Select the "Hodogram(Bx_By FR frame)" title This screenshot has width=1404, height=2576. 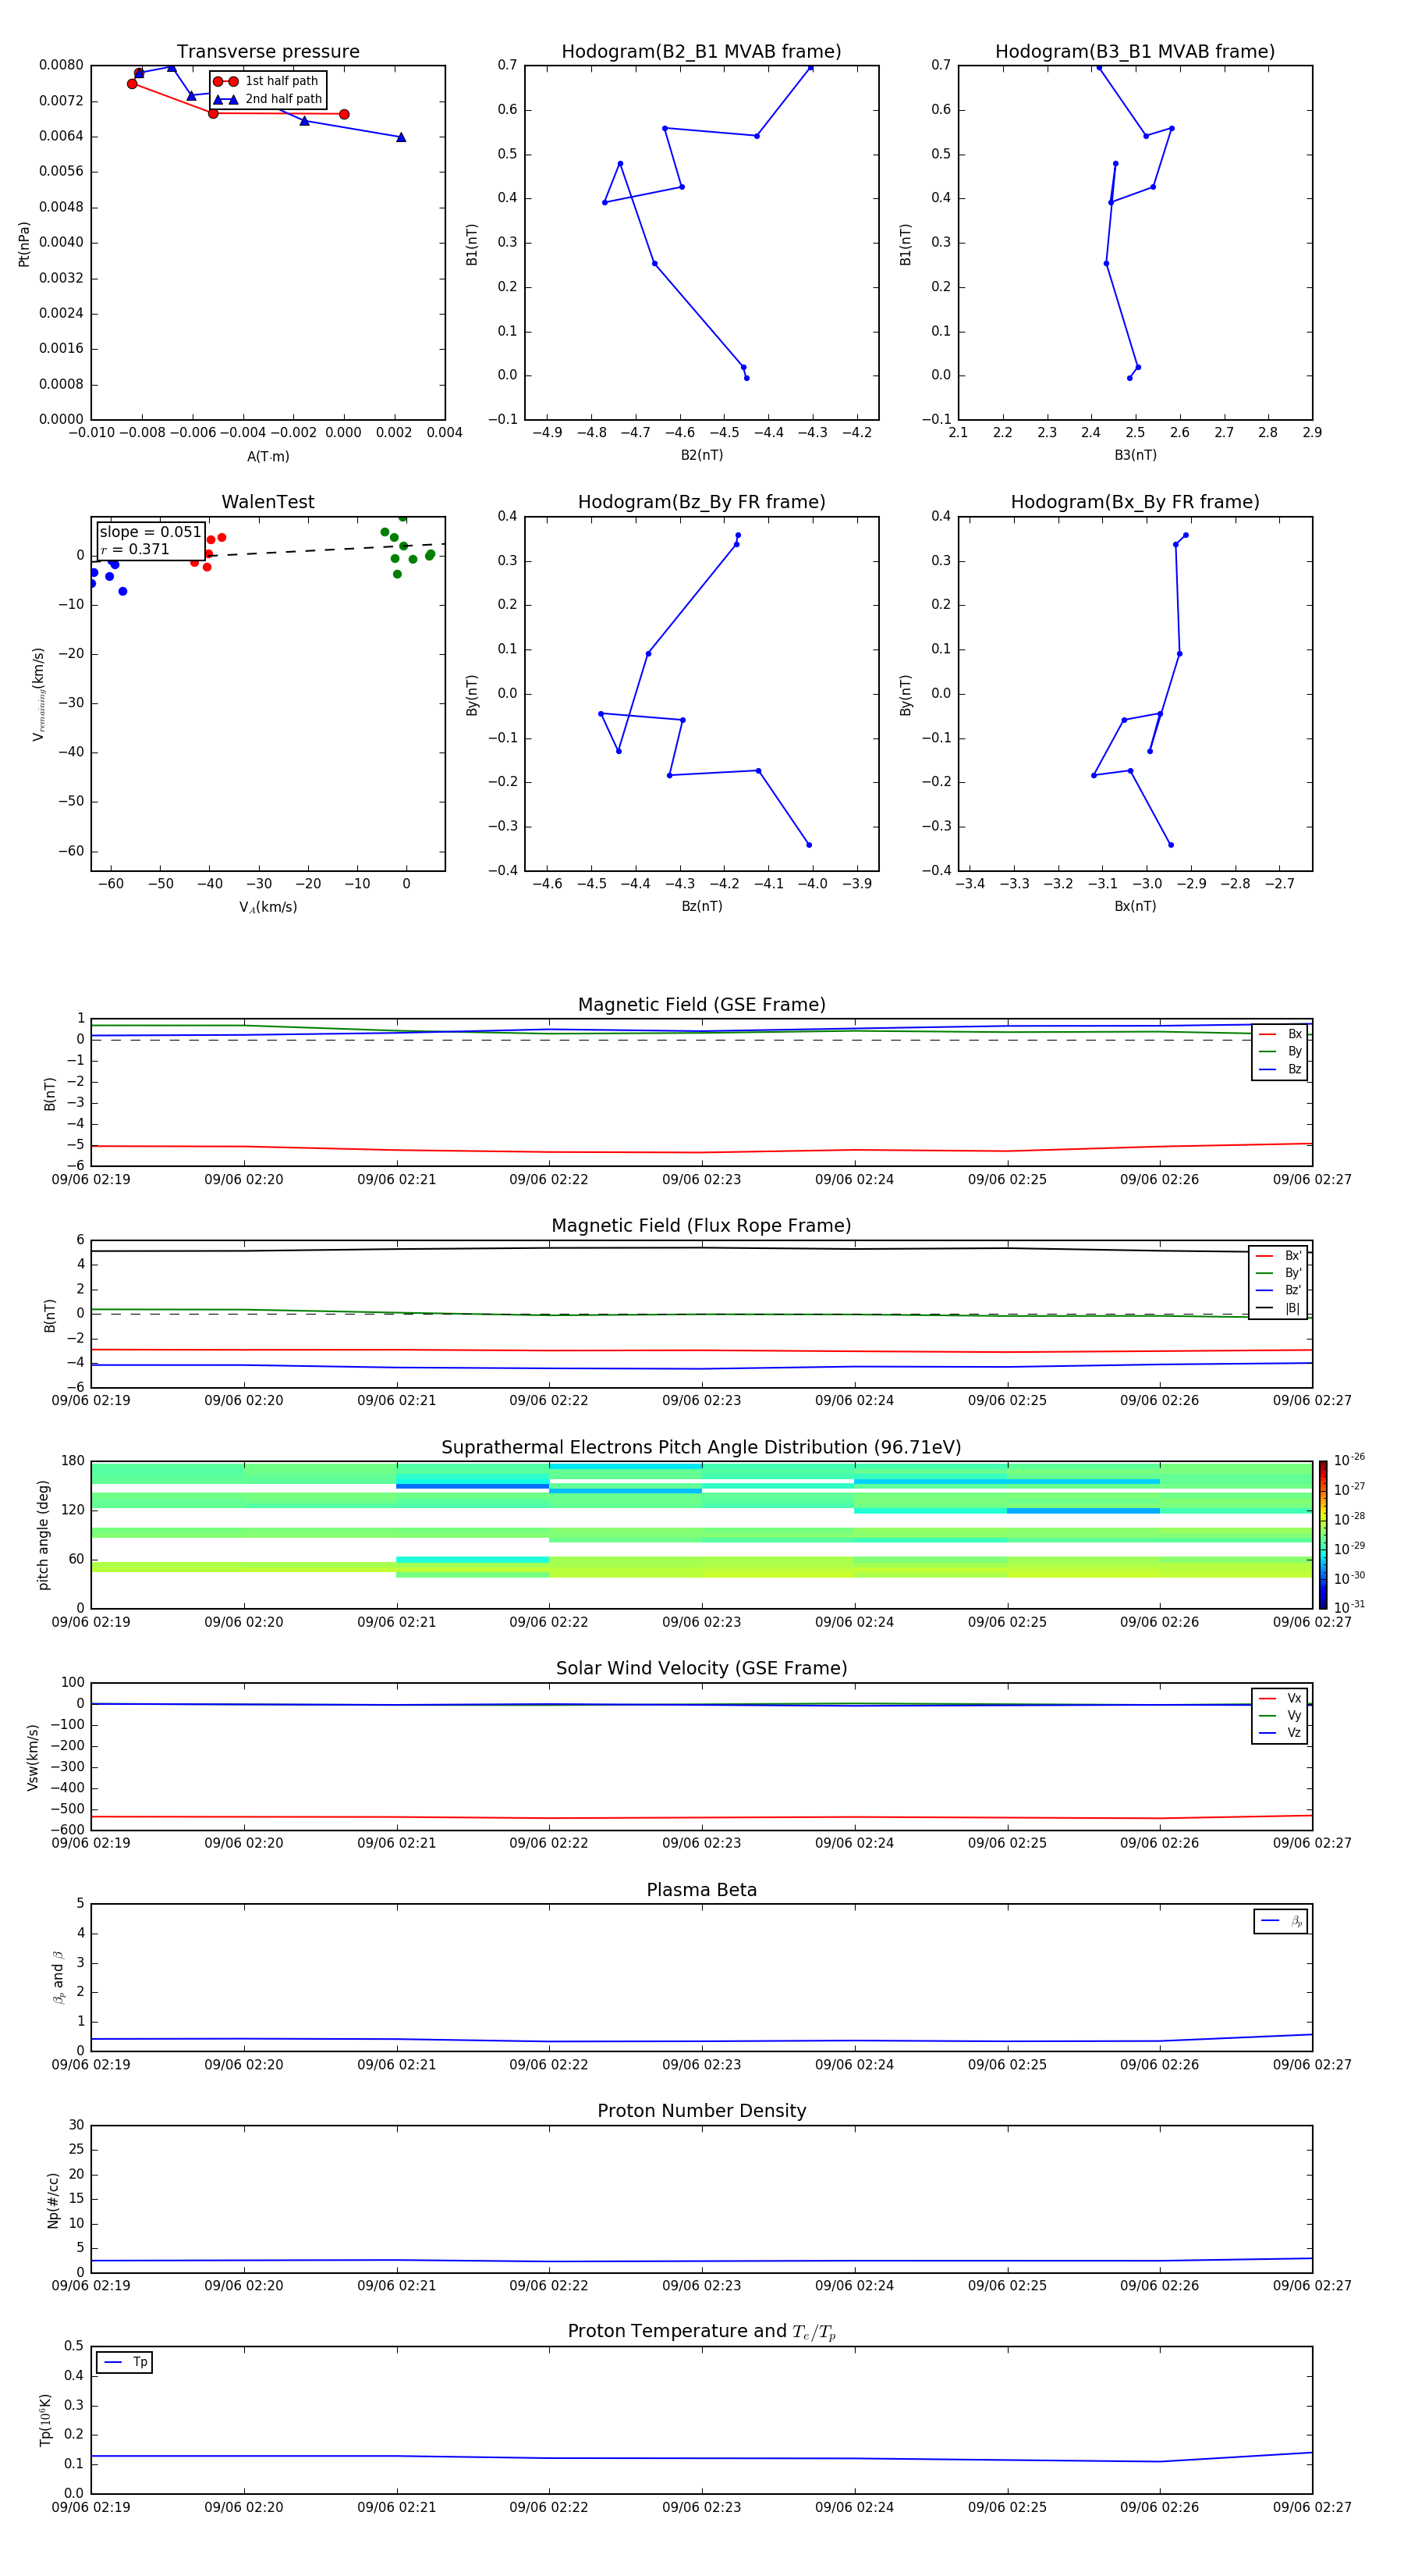(x=1135, y=502)
